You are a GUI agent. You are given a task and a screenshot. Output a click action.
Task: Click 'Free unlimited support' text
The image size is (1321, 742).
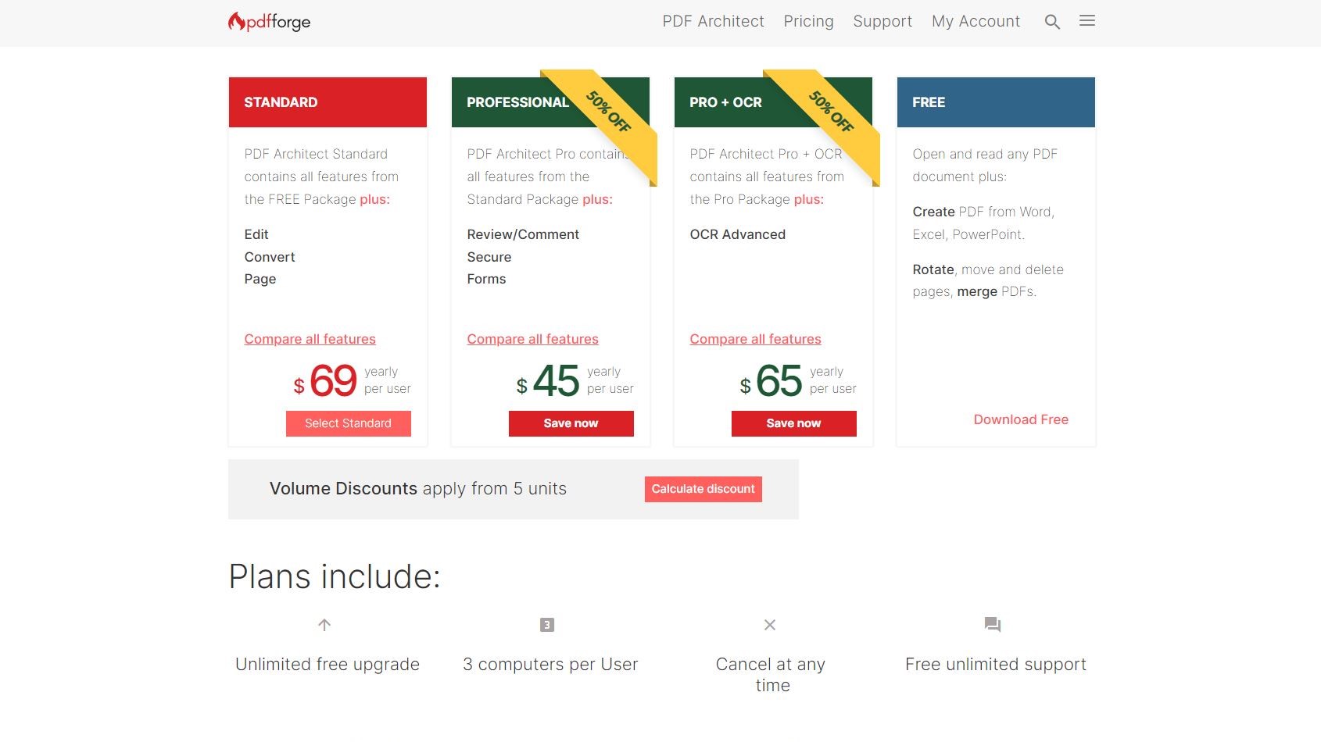click(996, 665)
